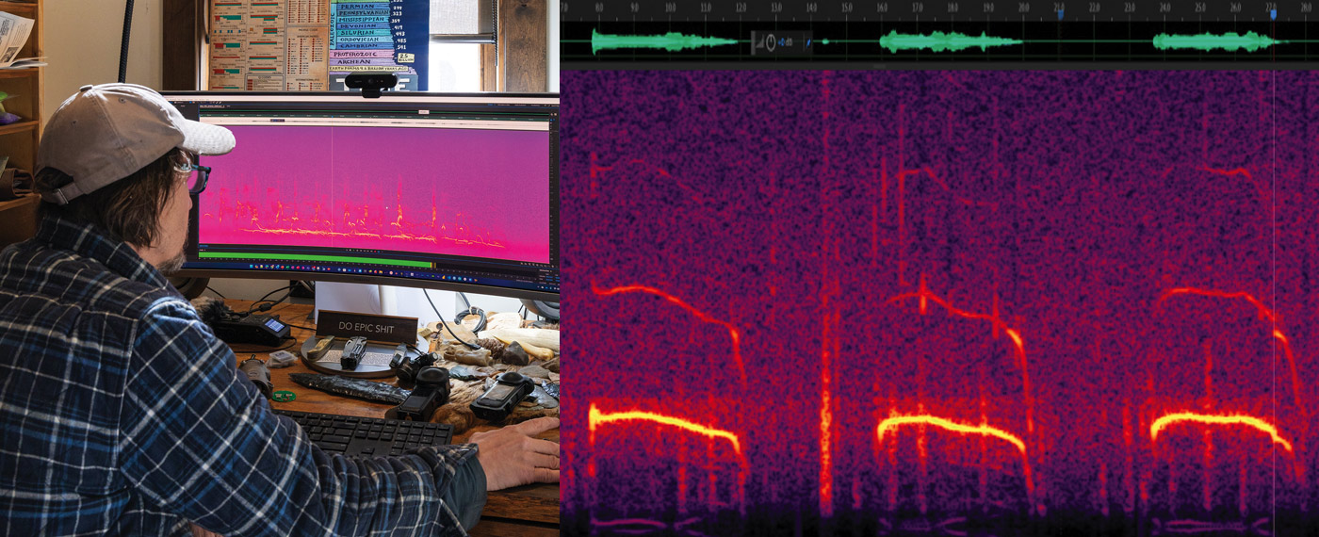Click the pin icon on the HUD
Screen dimensions: 1319x537
click(808, 42)
